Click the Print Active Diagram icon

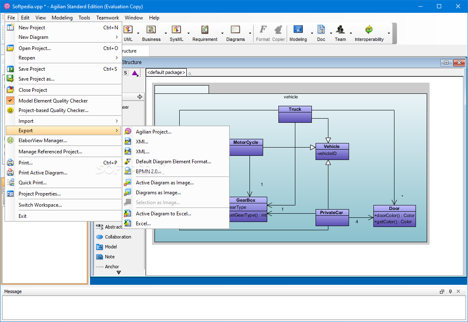(10, 172)
